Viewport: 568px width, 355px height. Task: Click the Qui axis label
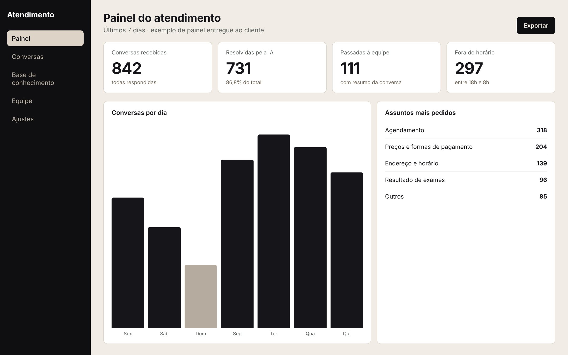347,333
